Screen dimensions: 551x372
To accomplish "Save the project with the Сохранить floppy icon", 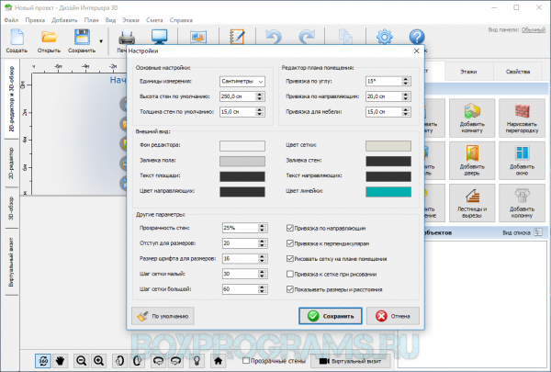I will point(82,38).
